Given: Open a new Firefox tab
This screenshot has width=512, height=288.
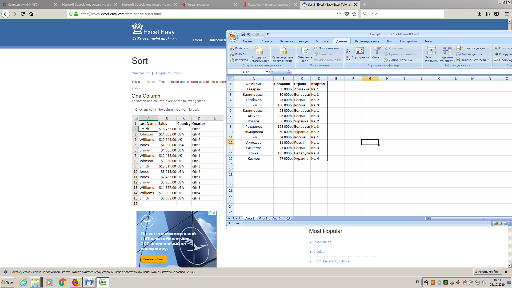Looking at the screenshot, I should [364, 5].
